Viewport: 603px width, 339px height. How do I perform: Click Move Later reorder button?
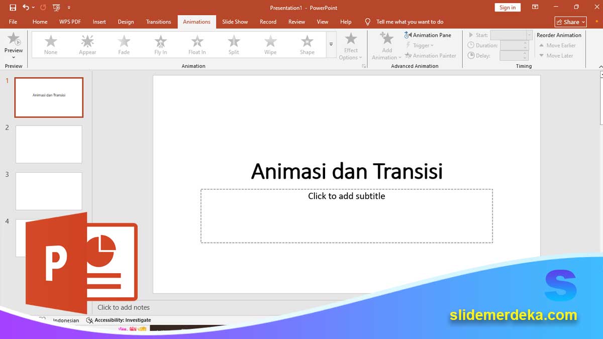click(556, 56)
